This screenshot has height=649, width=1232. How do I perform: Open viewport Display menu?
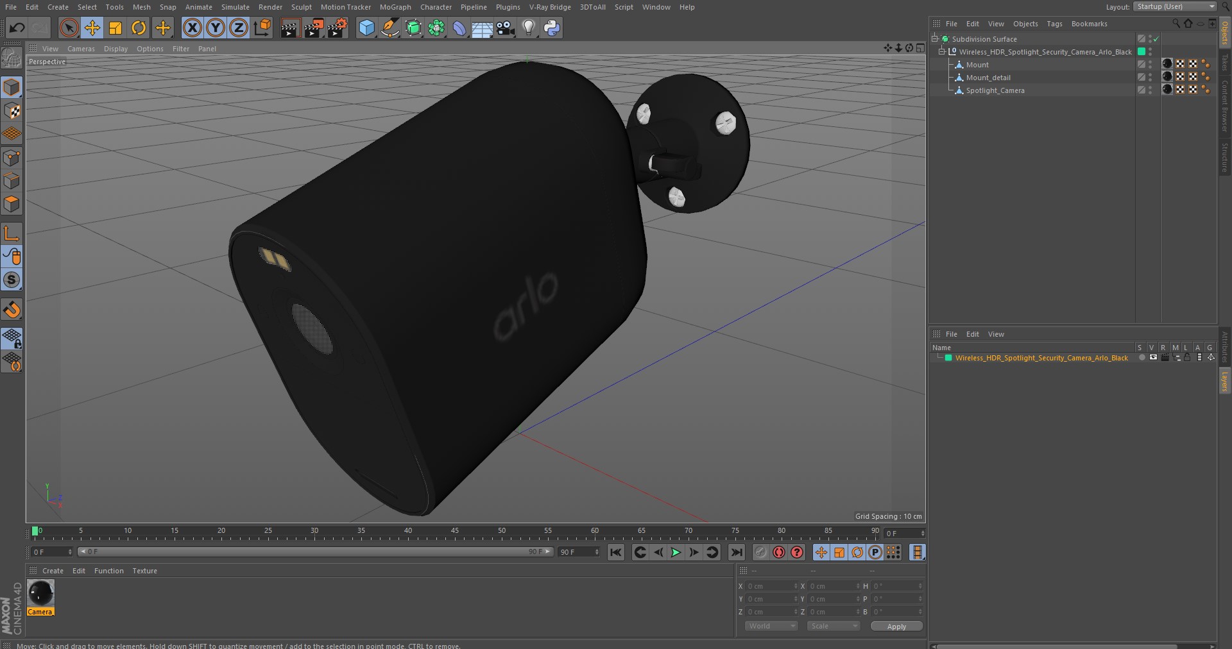(x=116, y=49)
